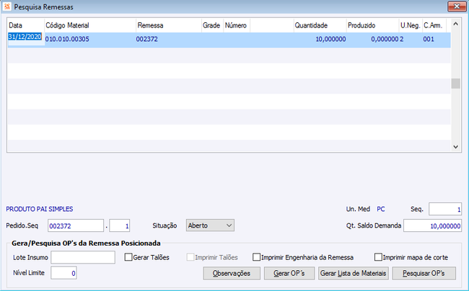Click the Data column header
This screenshot has width=469, height=291.
[x=26, y=25]
